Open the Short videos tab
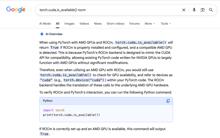This screenshot has height=138, width=220. [115, 23]
